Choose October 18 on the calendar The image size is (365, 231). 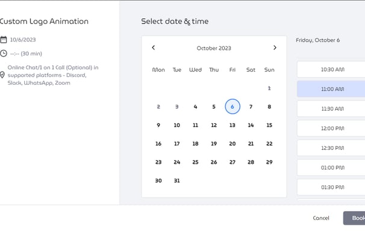click(195, 144)
